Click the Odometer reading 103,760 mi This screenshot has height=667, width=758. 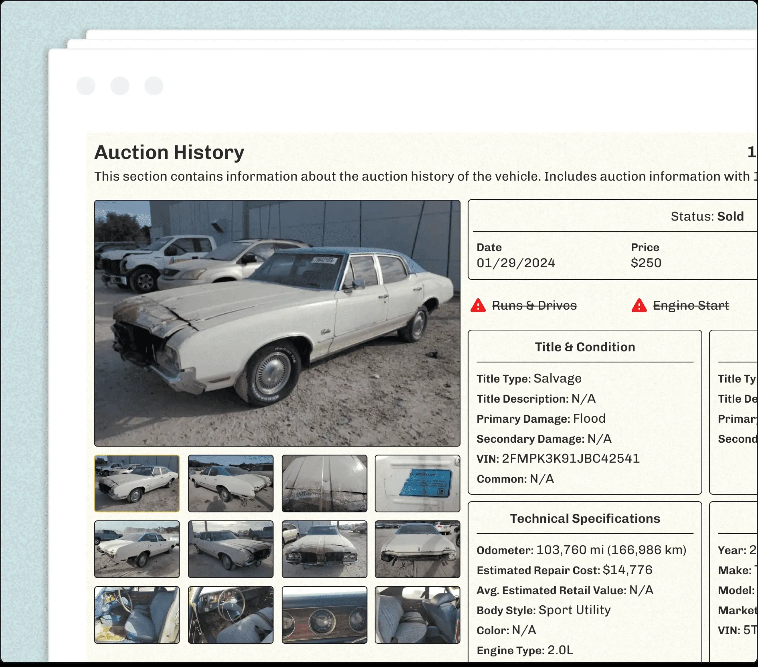(570, 550)
